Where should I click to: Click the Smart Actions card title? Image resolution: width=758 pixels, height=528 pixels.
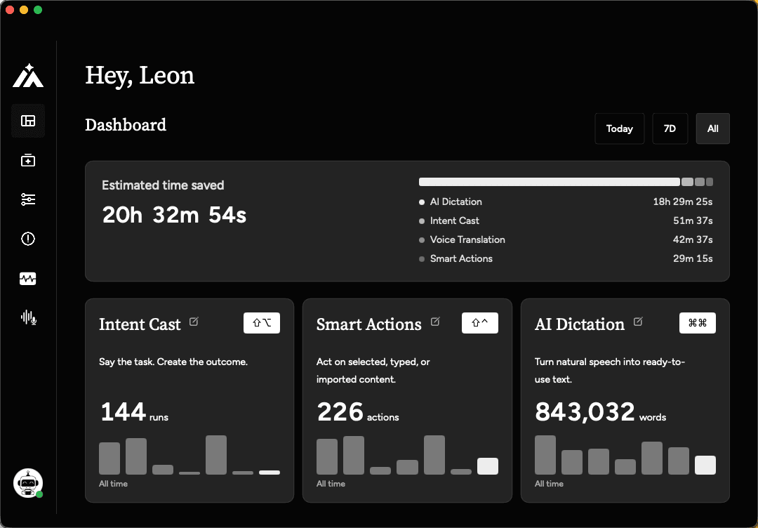[x=369, y=324]
